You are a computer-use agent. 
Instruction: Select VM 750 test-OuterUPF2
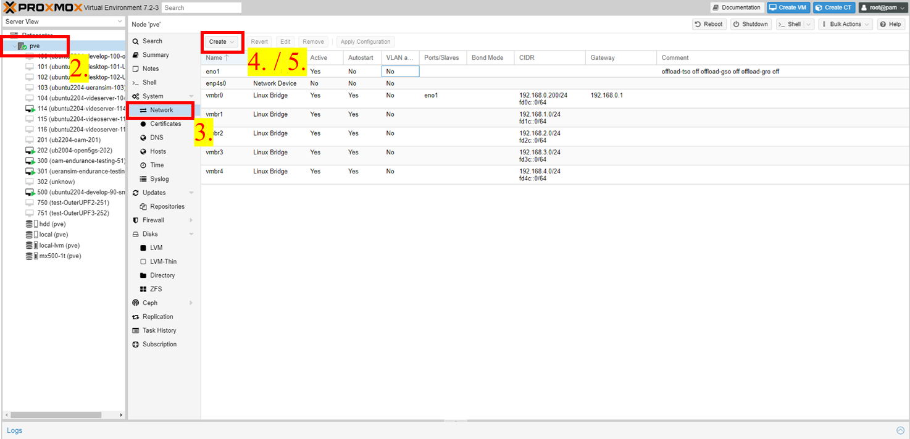pos(67,203)
